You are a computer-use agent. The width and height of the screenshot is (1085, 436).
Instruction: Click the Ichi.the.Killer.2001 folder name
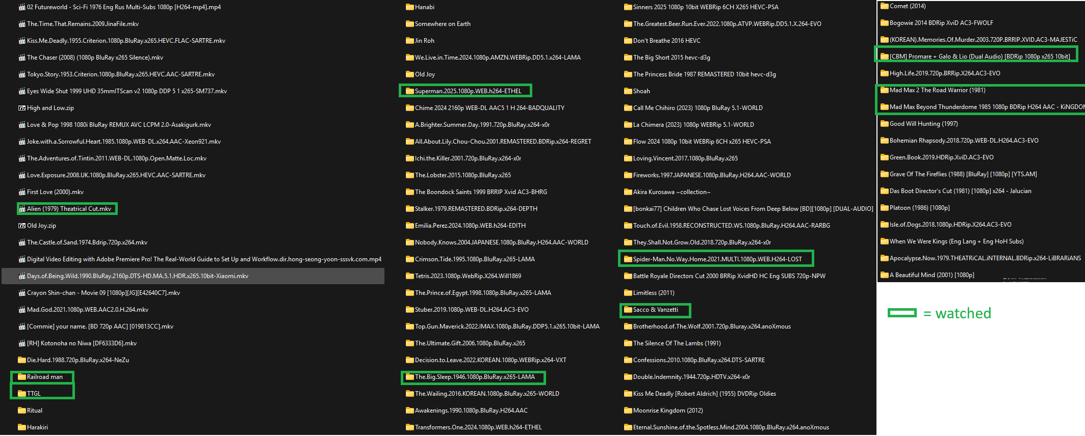468,158
